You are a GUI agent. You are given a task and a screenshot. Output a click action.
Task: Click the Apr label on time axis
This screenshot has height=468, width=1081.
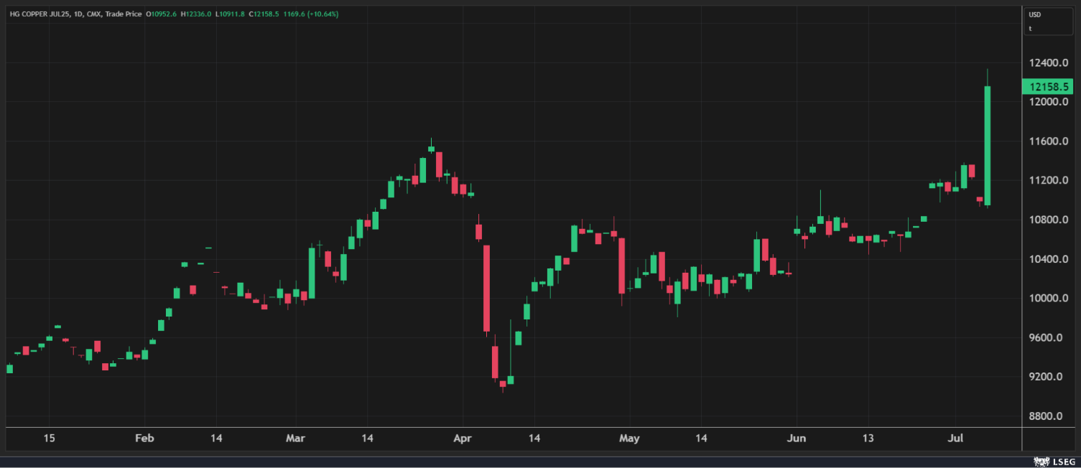[x=463, y=438]
